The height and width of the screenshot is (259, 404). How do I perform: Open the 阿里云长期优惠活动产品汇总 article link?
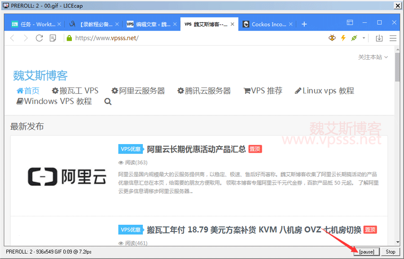tap(196, 149)
